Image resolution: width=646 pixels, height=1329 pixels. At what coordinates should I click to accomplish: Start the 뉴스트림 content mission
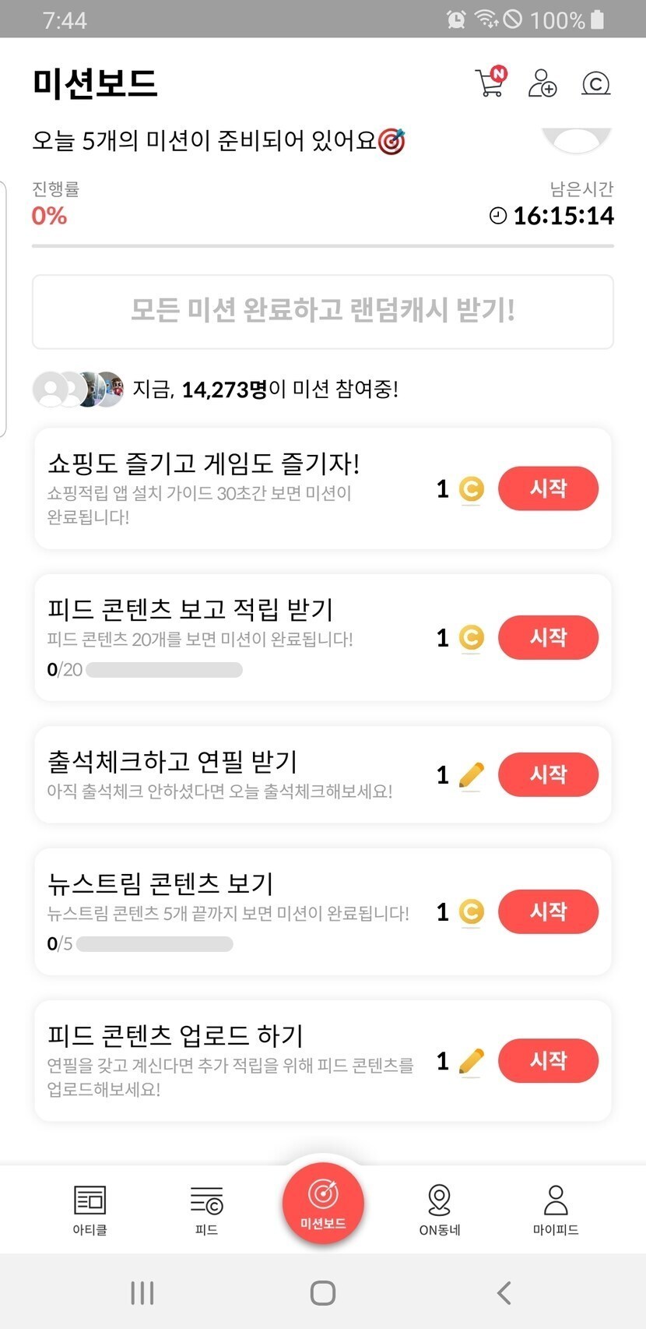pos(548,911)
